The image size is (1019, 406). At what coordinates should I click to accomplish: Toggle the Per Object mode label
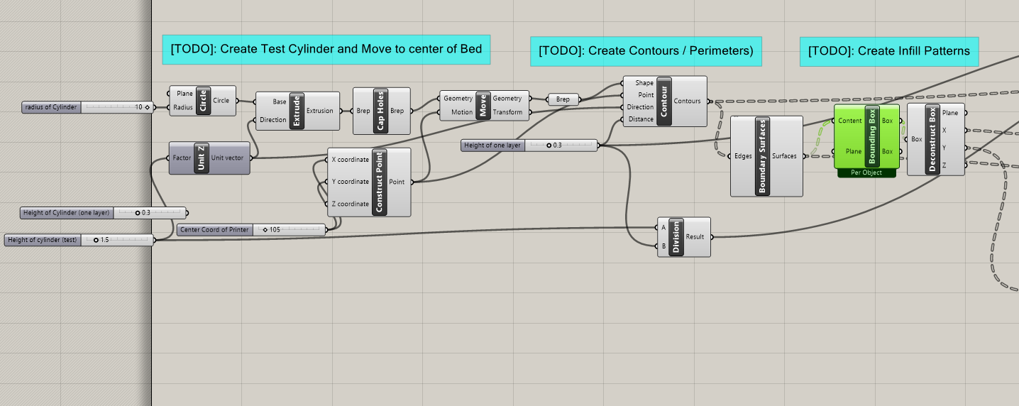tap(866, 172)
